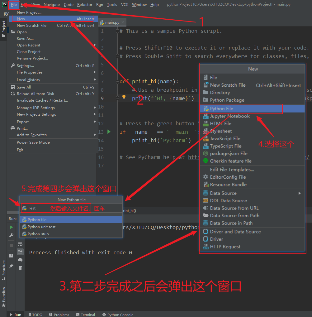Expand Manage IDE Settings submenu

point(54,108)
